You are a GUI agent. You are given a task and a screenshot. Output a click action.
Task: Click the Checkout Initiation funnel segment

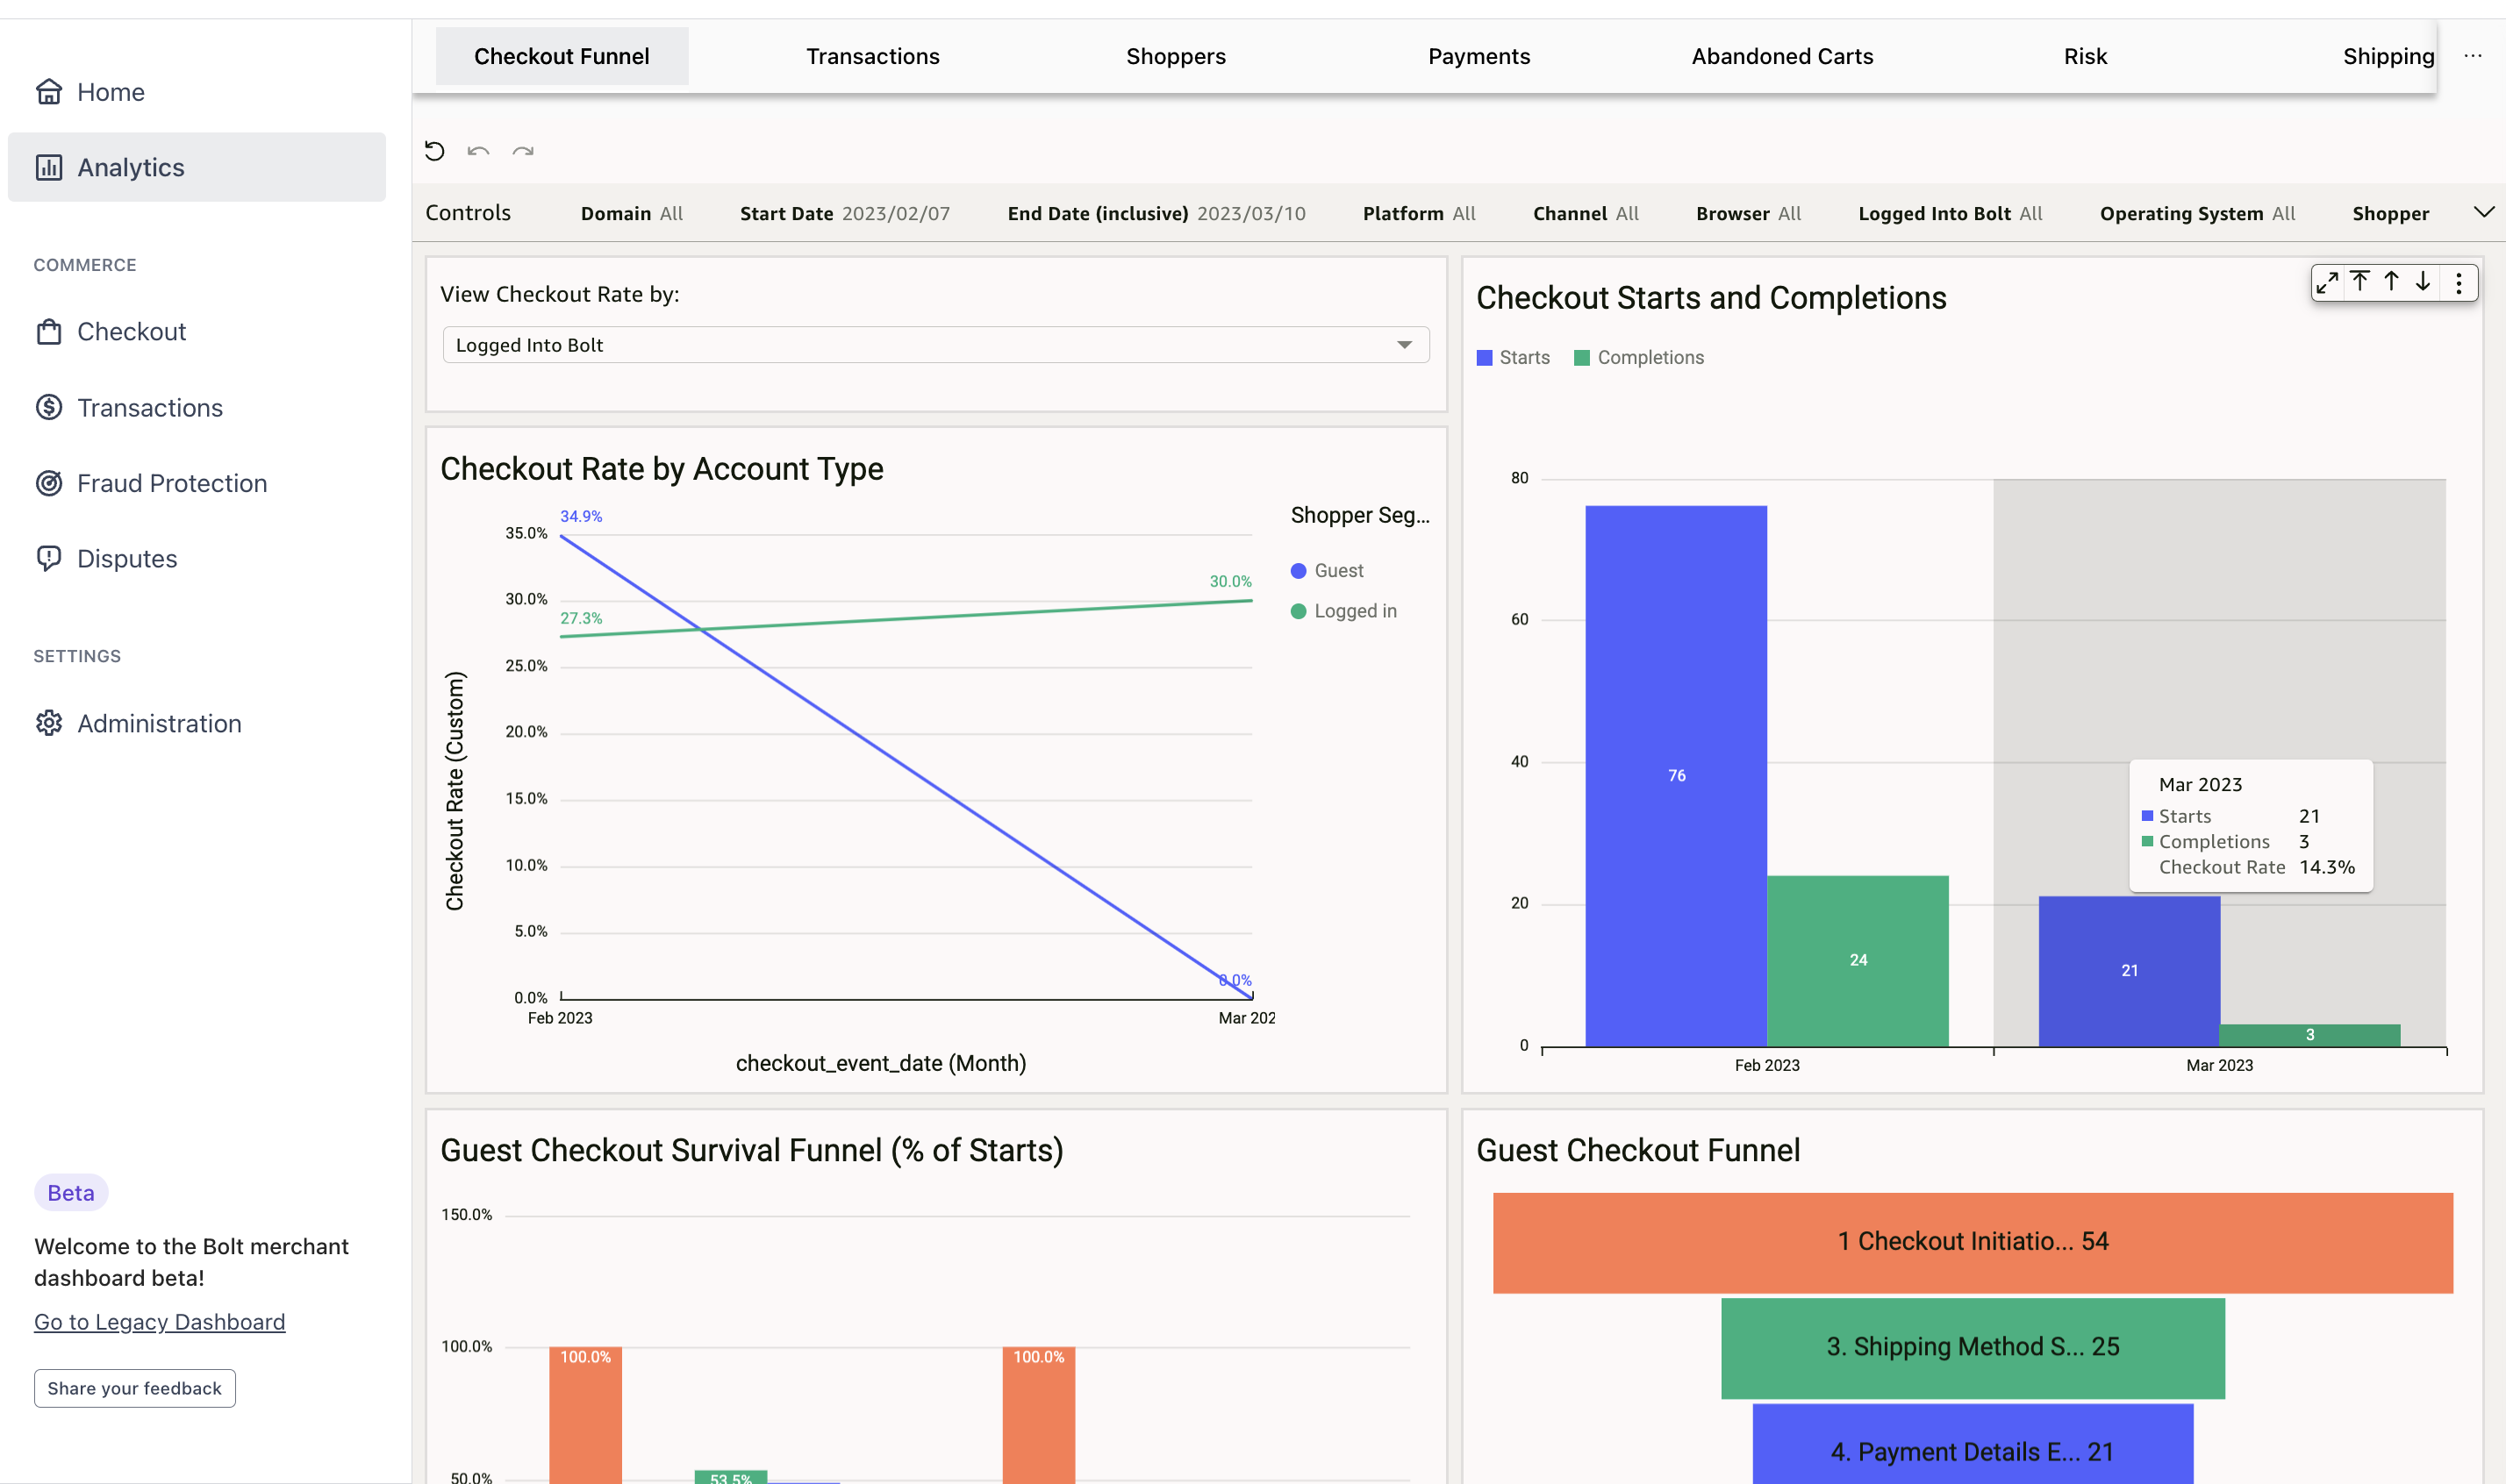coord(1973,1242)
